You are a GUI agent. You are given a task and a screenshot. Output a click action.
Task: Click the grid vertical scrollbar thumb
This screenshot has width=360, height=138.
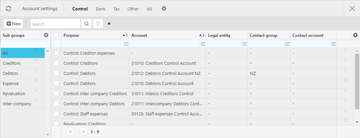pyautogui.click(x=357, y=81)
